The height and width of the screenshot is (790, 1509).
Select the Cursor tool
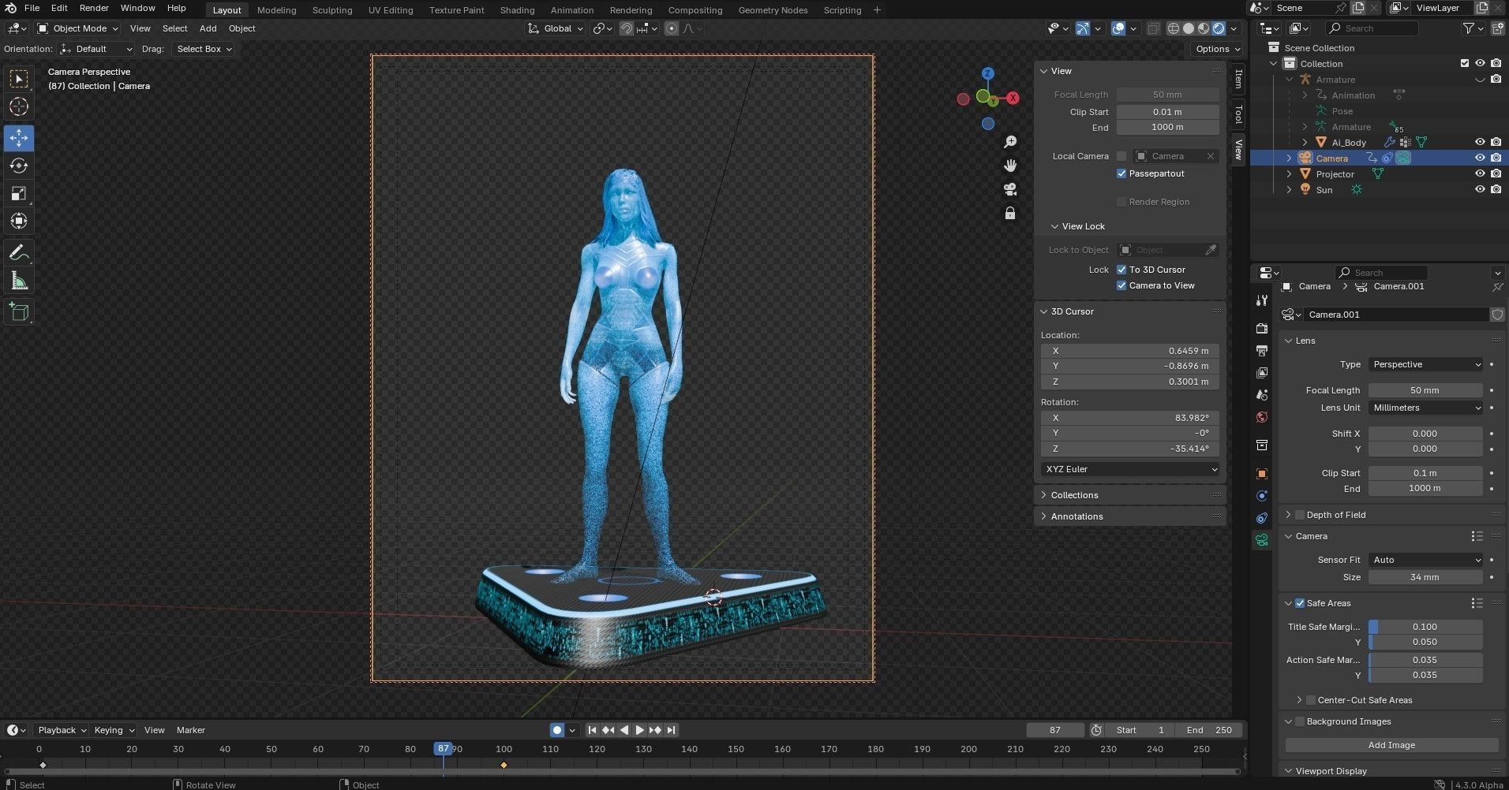click(x=19, y=106)
